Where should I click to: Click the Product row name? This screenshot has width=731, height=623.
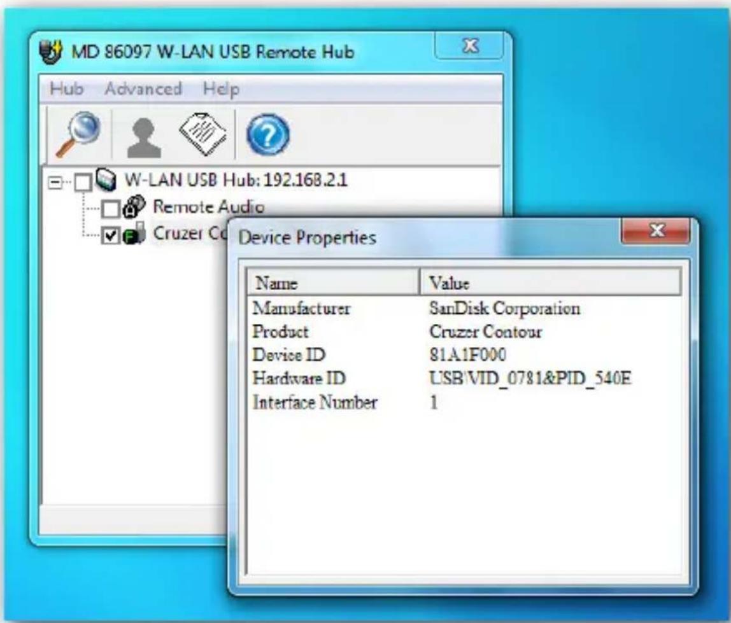click(280, 332)
